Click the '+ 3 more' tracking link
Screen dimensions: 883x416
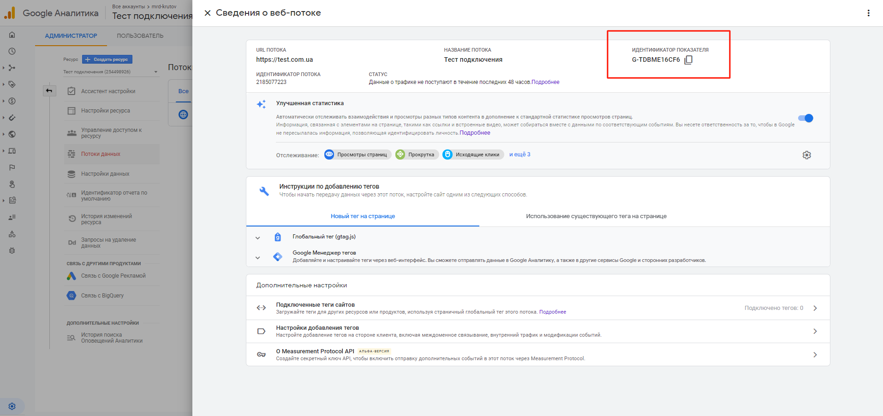coord(519,155)
